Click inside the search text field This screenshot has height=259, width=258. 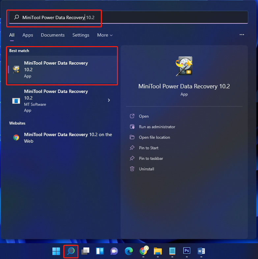click(128, 17)
